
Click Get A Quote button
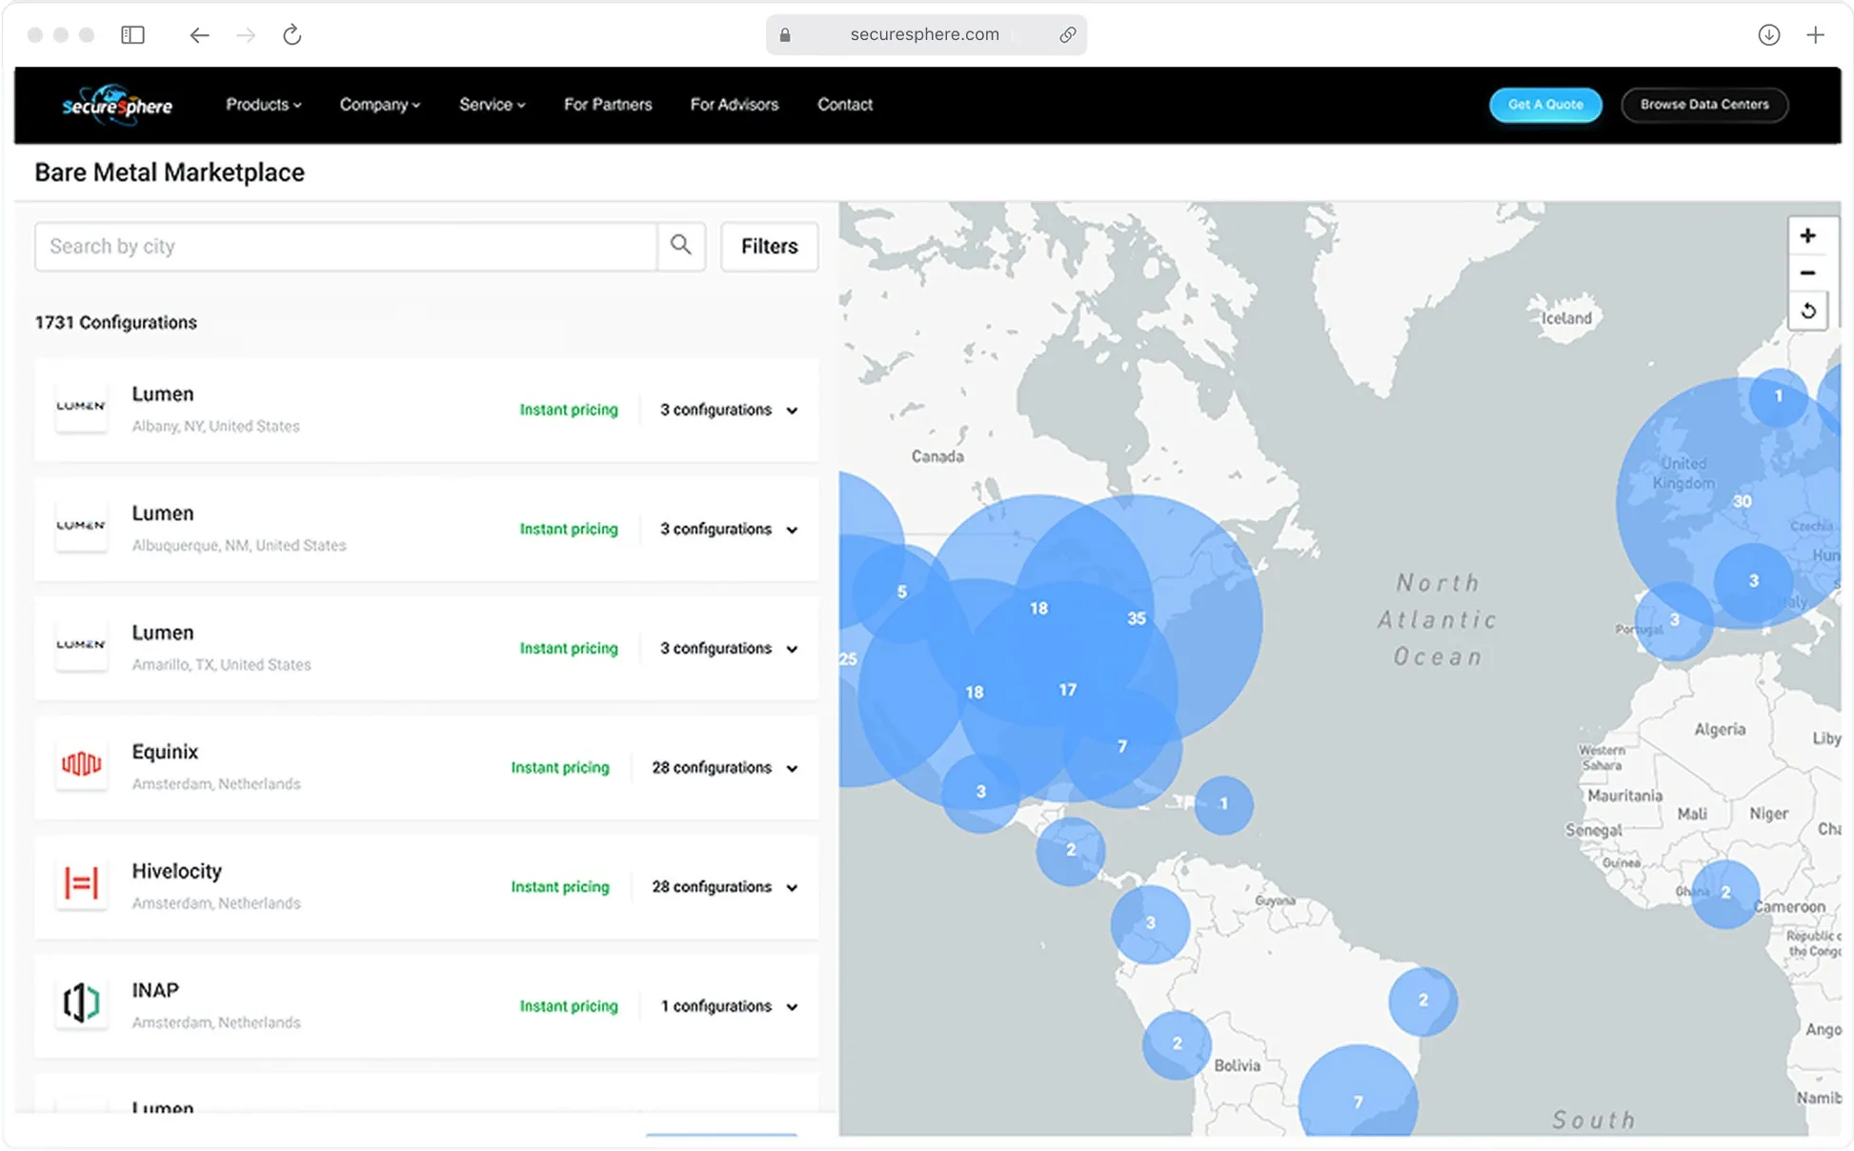(1544, 105)
